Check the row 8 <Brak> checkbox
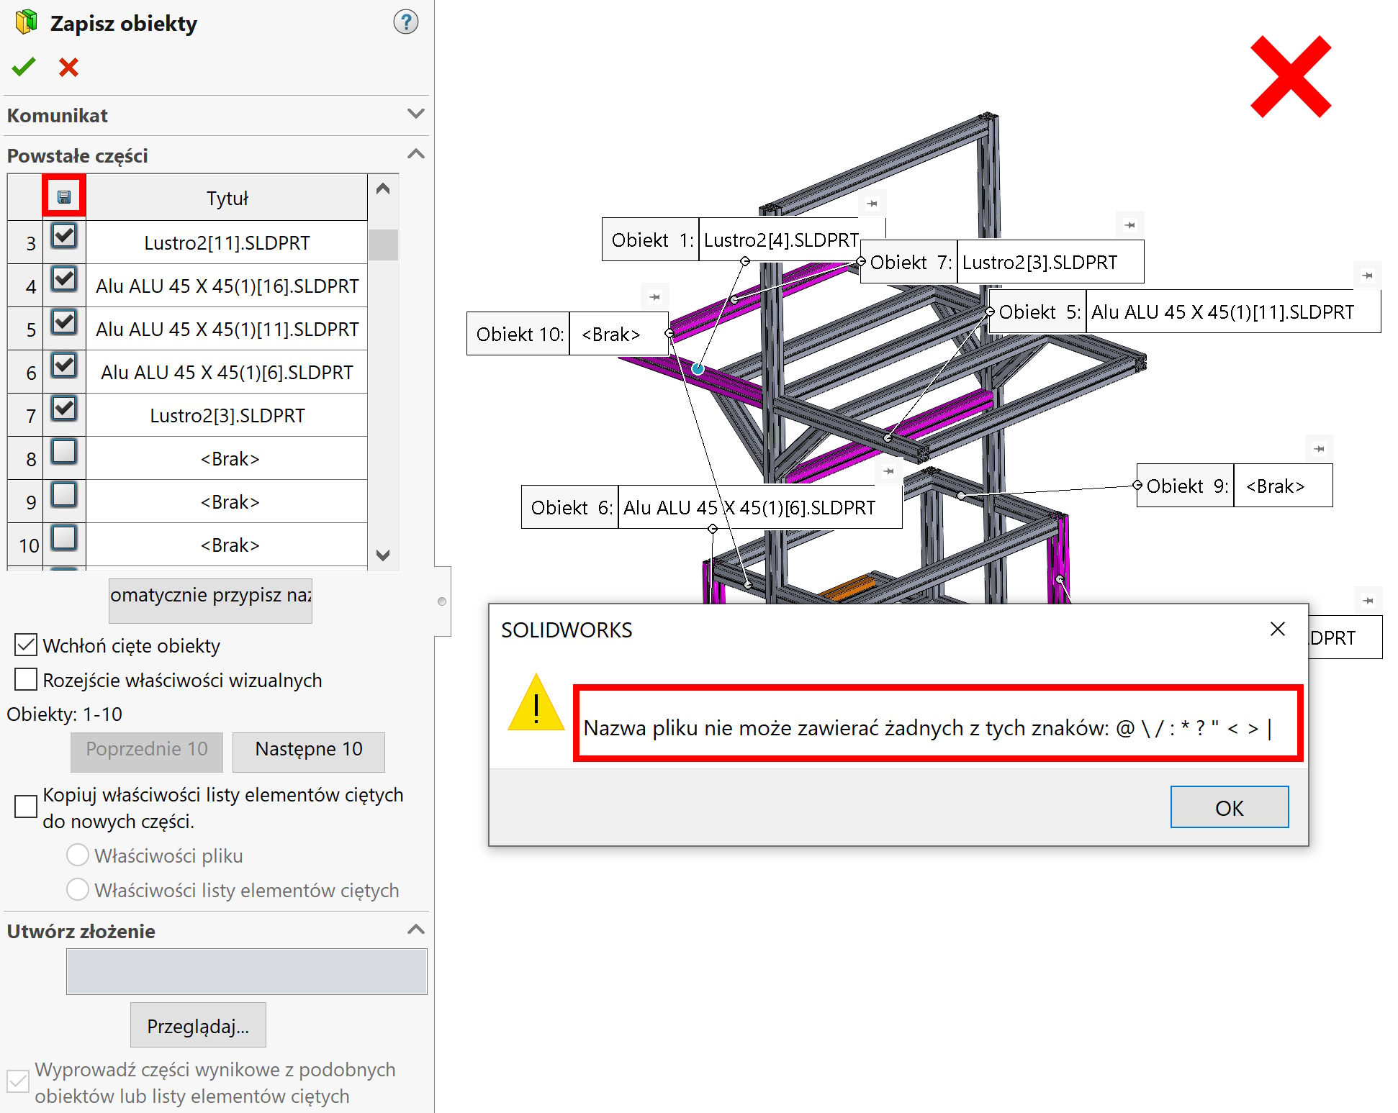The image size is (1398, 1113). click(x=64, y=452)
